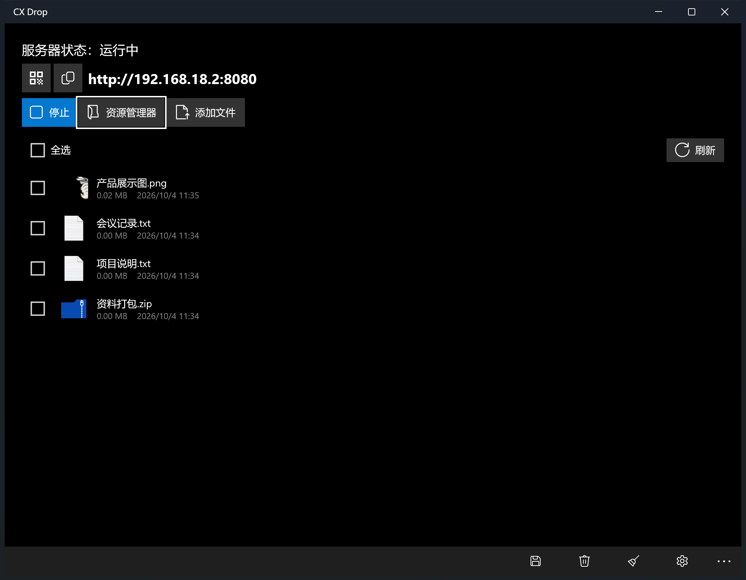Stop the running server

[x=49, y=112]
